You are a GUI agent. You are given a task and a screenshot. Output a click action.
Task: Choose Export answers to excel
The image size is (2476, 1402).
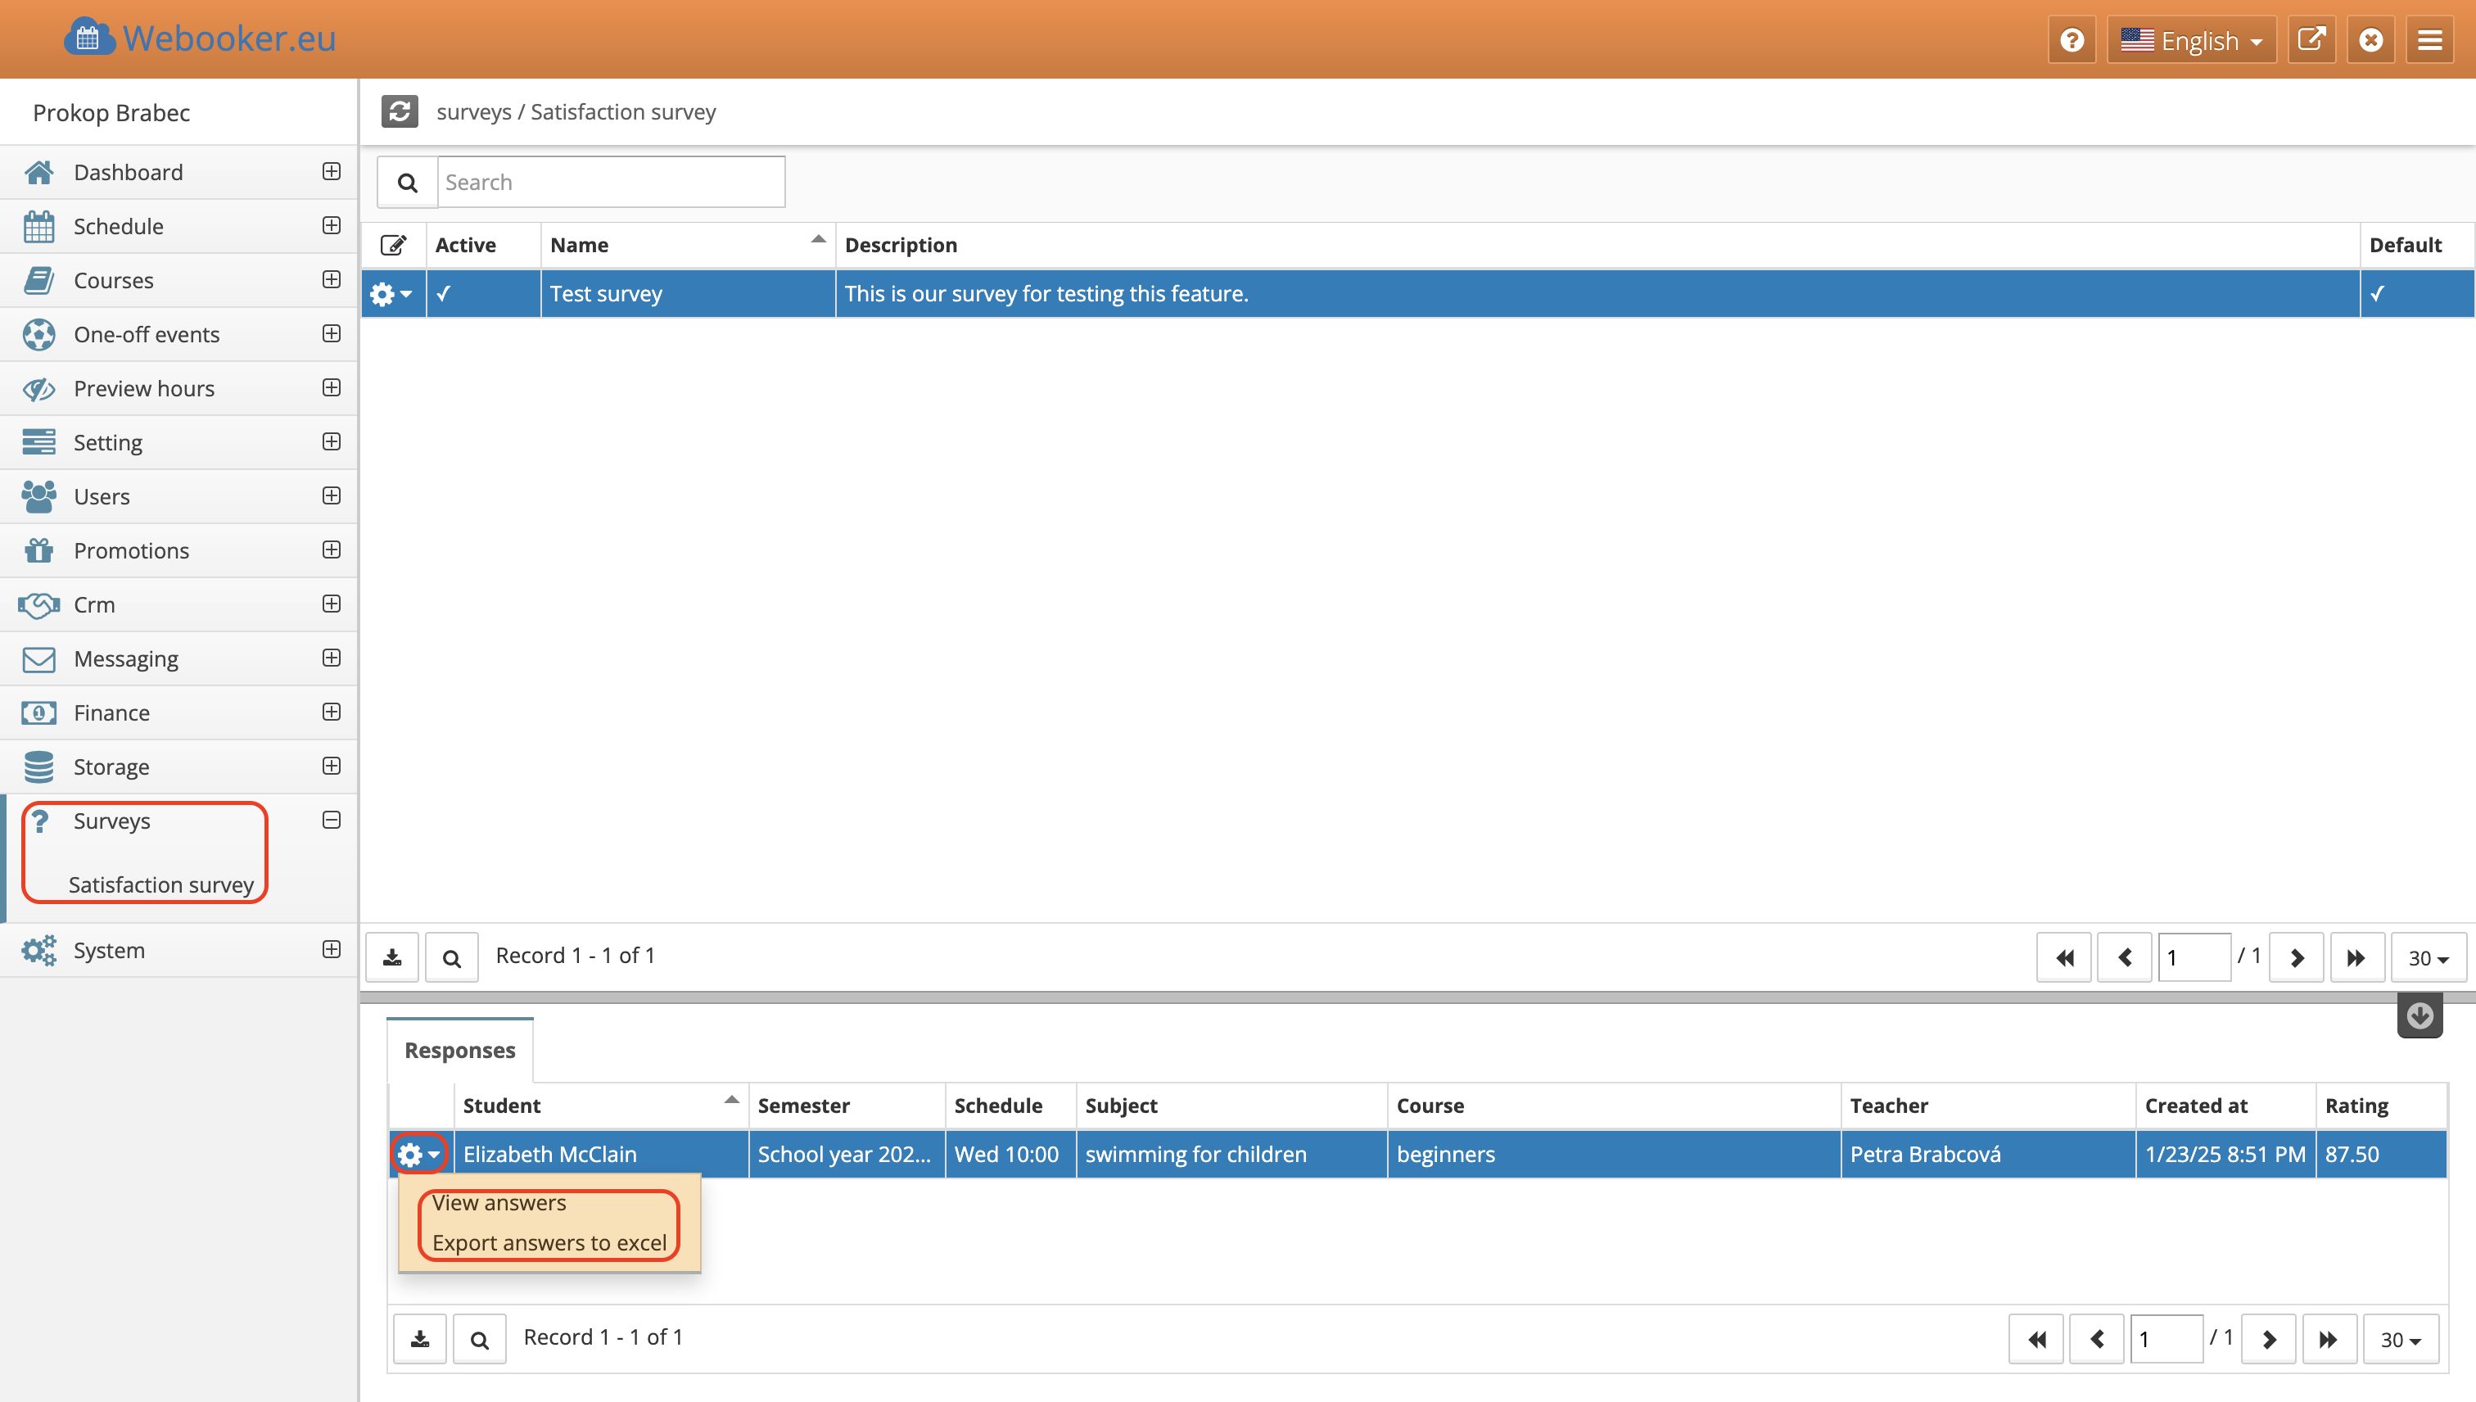(549, 1243)
